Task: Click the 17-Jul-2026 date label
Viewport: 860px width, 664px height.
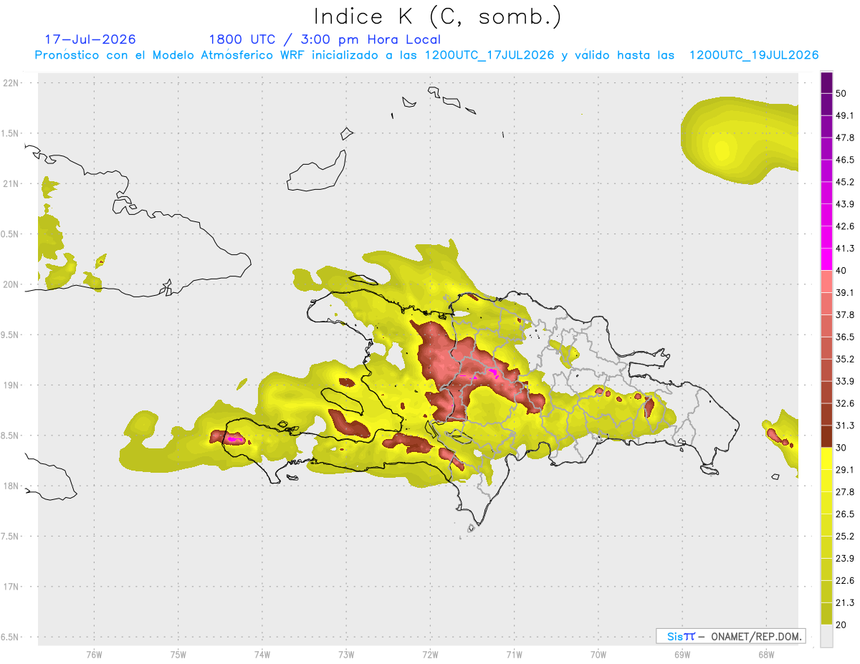Action: [x=90, y=39]
